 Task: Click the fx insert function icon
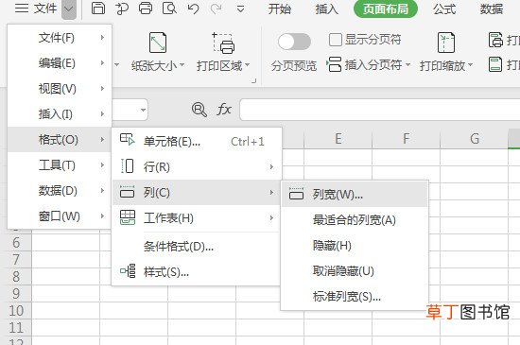click(x=224, y=109)
